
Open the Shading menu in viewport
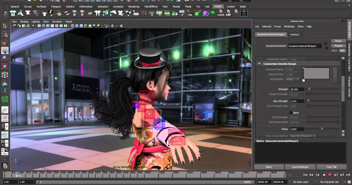click(x=24, y=21)
